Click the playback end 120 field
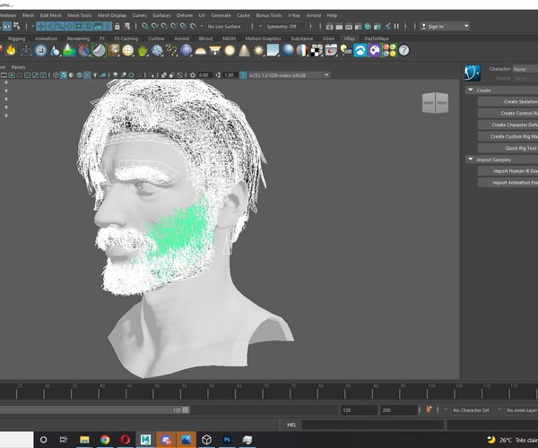Screen dimensions: 538x448 click(x=359, y=410)
